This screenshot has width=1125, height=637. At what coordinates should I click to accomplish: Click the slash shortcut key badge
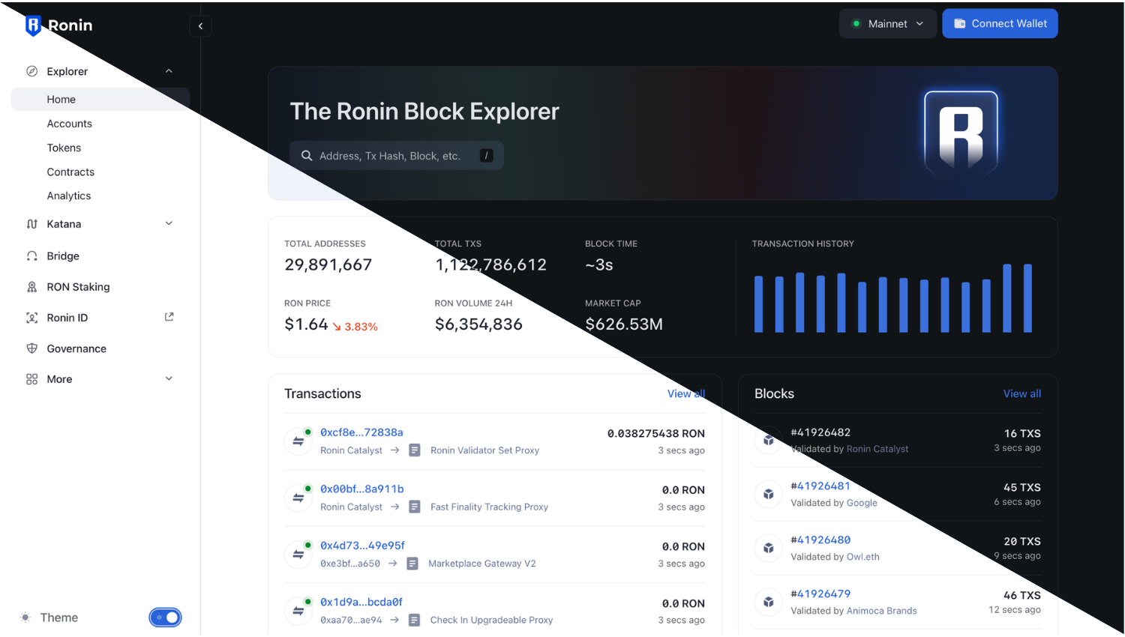point(486,155)
